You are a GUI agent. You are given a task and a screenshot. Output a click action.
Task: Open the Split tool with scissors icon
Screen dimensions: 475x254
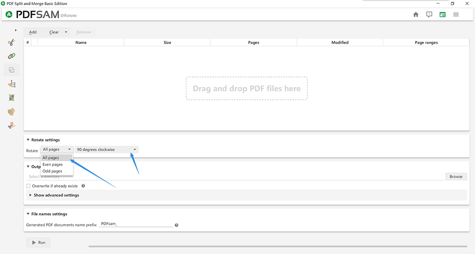pyautogui.click(x=11, y=42)
